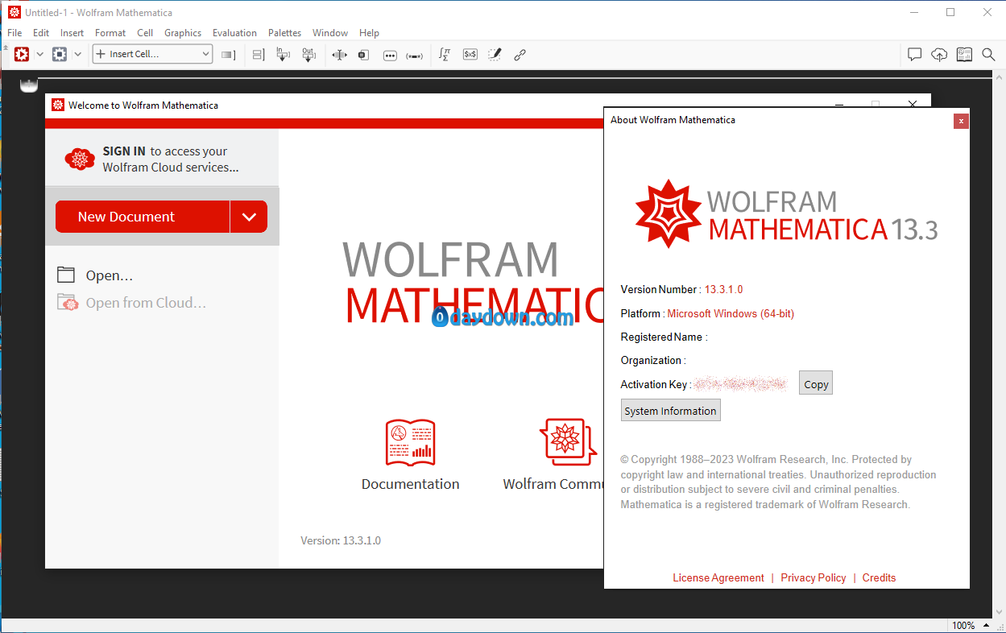Open the Cell menu
Viewport: 1006px width, 633px height.
145,33
